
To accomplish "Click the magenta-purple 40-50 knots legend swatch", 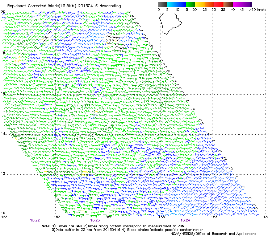I will (x=242, y=4).
